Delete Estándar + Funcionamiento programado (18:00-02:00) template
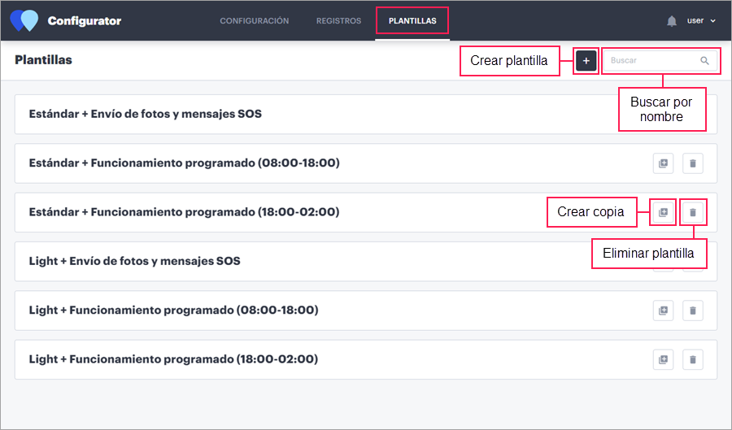This screenshot has width=732, height=430. pos(693,212)
